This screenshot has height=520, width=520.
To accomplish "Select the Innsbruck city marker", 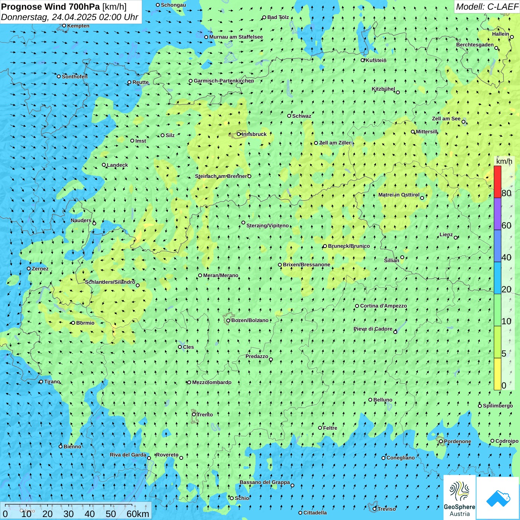I will point(239,134).
